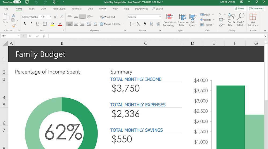Expand the Merge & Center dropdown arrow
The image size is (268, 149).
pyautogui.click(x=124, y=24)
